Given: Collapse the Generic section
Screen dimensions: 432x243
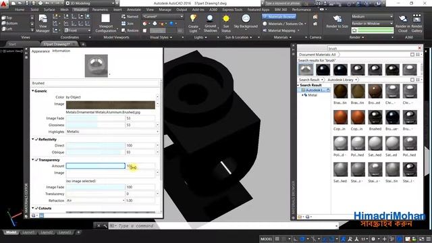Looking at the screenshot, I should coord(33,91).
